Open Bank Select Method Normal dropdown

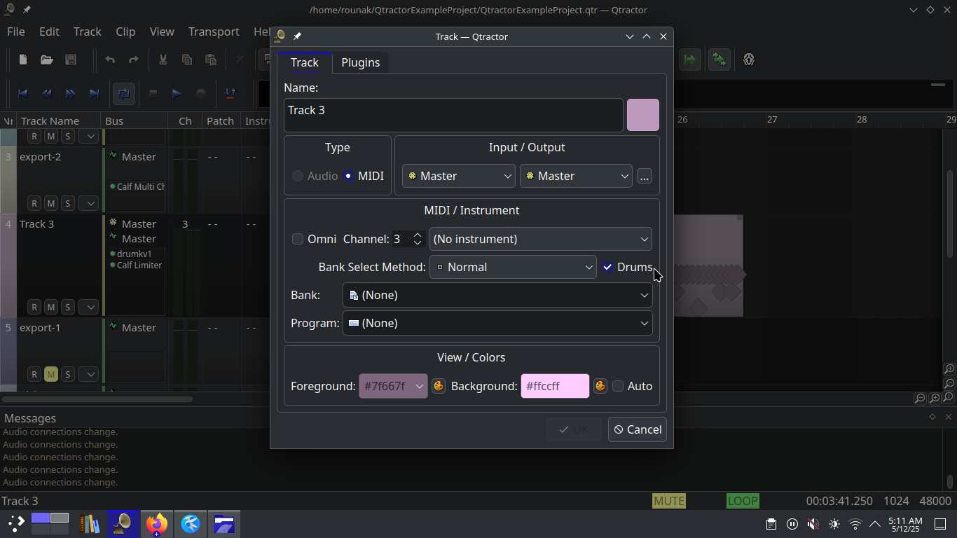click(x=513, y=267)
